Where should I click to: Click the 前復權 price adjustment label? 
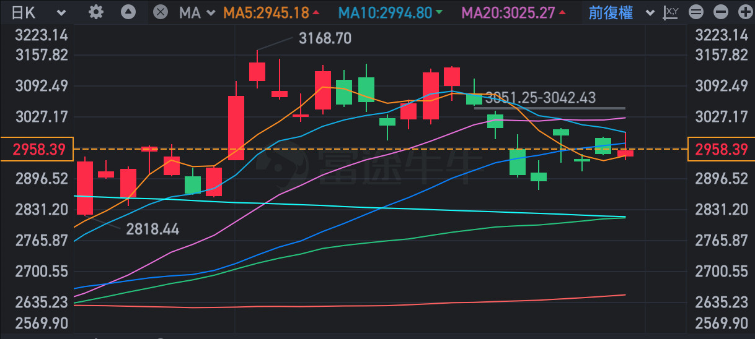(611, 12)
